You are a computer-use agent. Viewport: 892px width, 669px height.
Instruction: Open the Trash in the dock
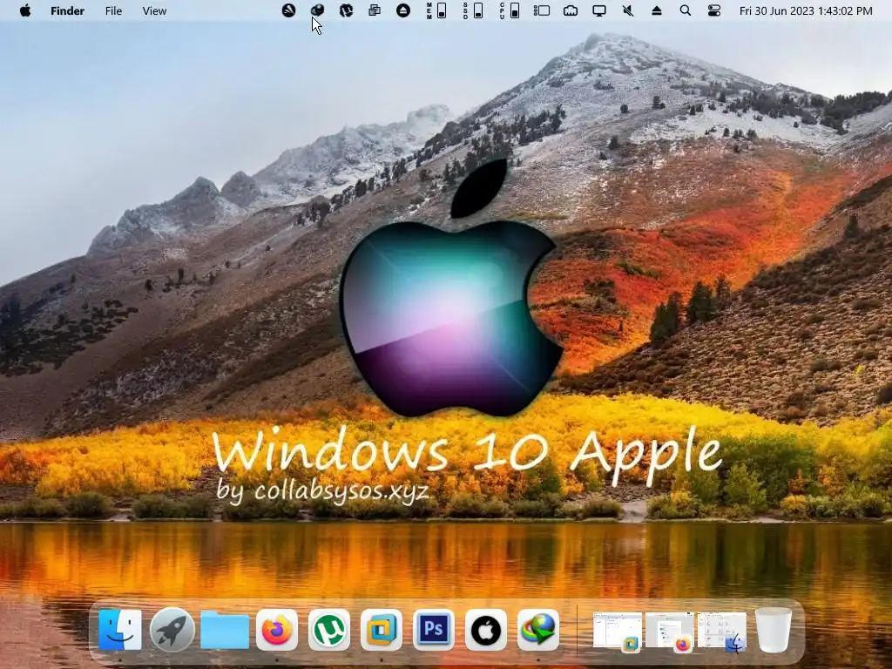(x=774, y=630)
